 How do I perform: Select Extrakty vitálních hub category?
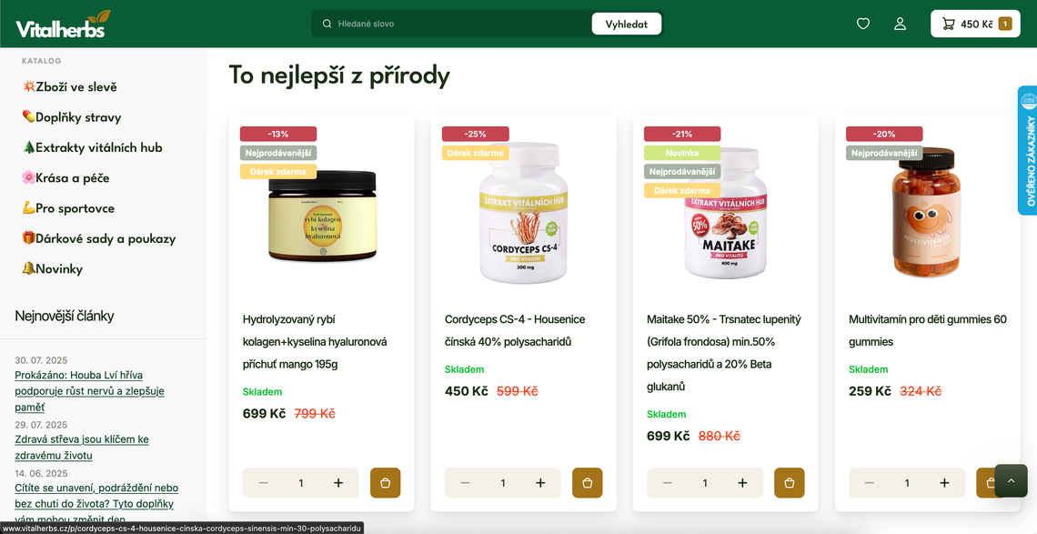pos(92,147)
